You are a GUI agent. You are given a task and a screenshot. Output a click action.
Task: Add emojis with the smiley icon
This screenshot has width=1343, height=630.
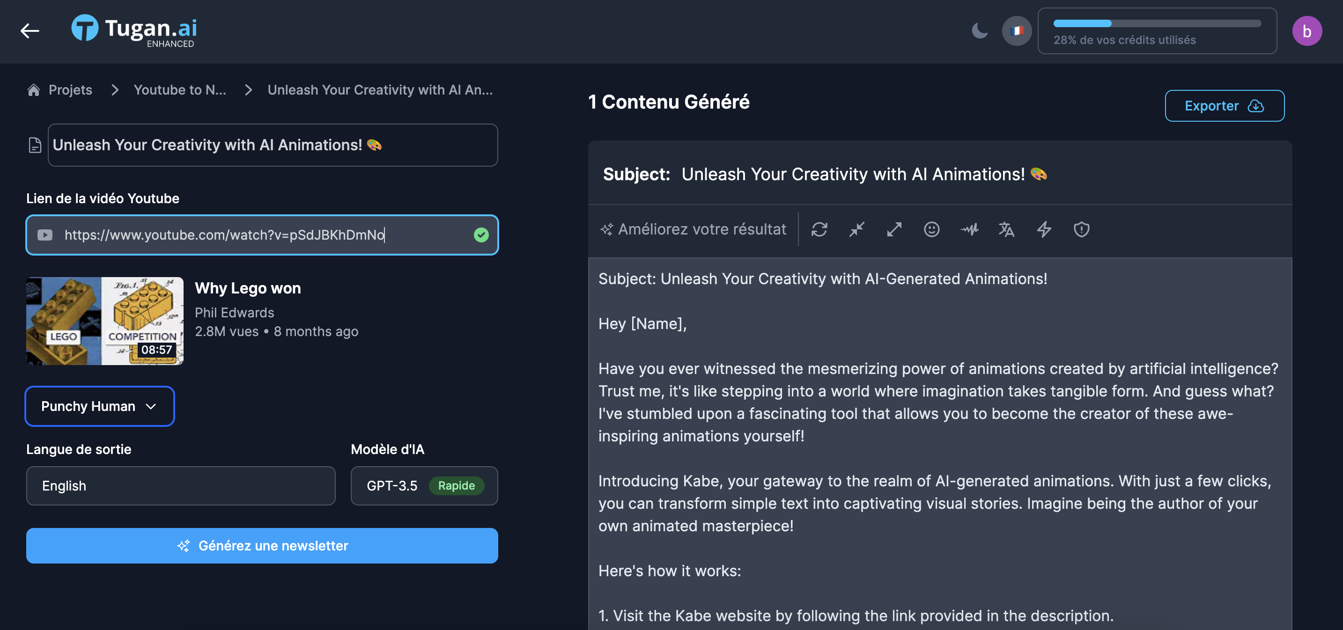coord(932,229)
